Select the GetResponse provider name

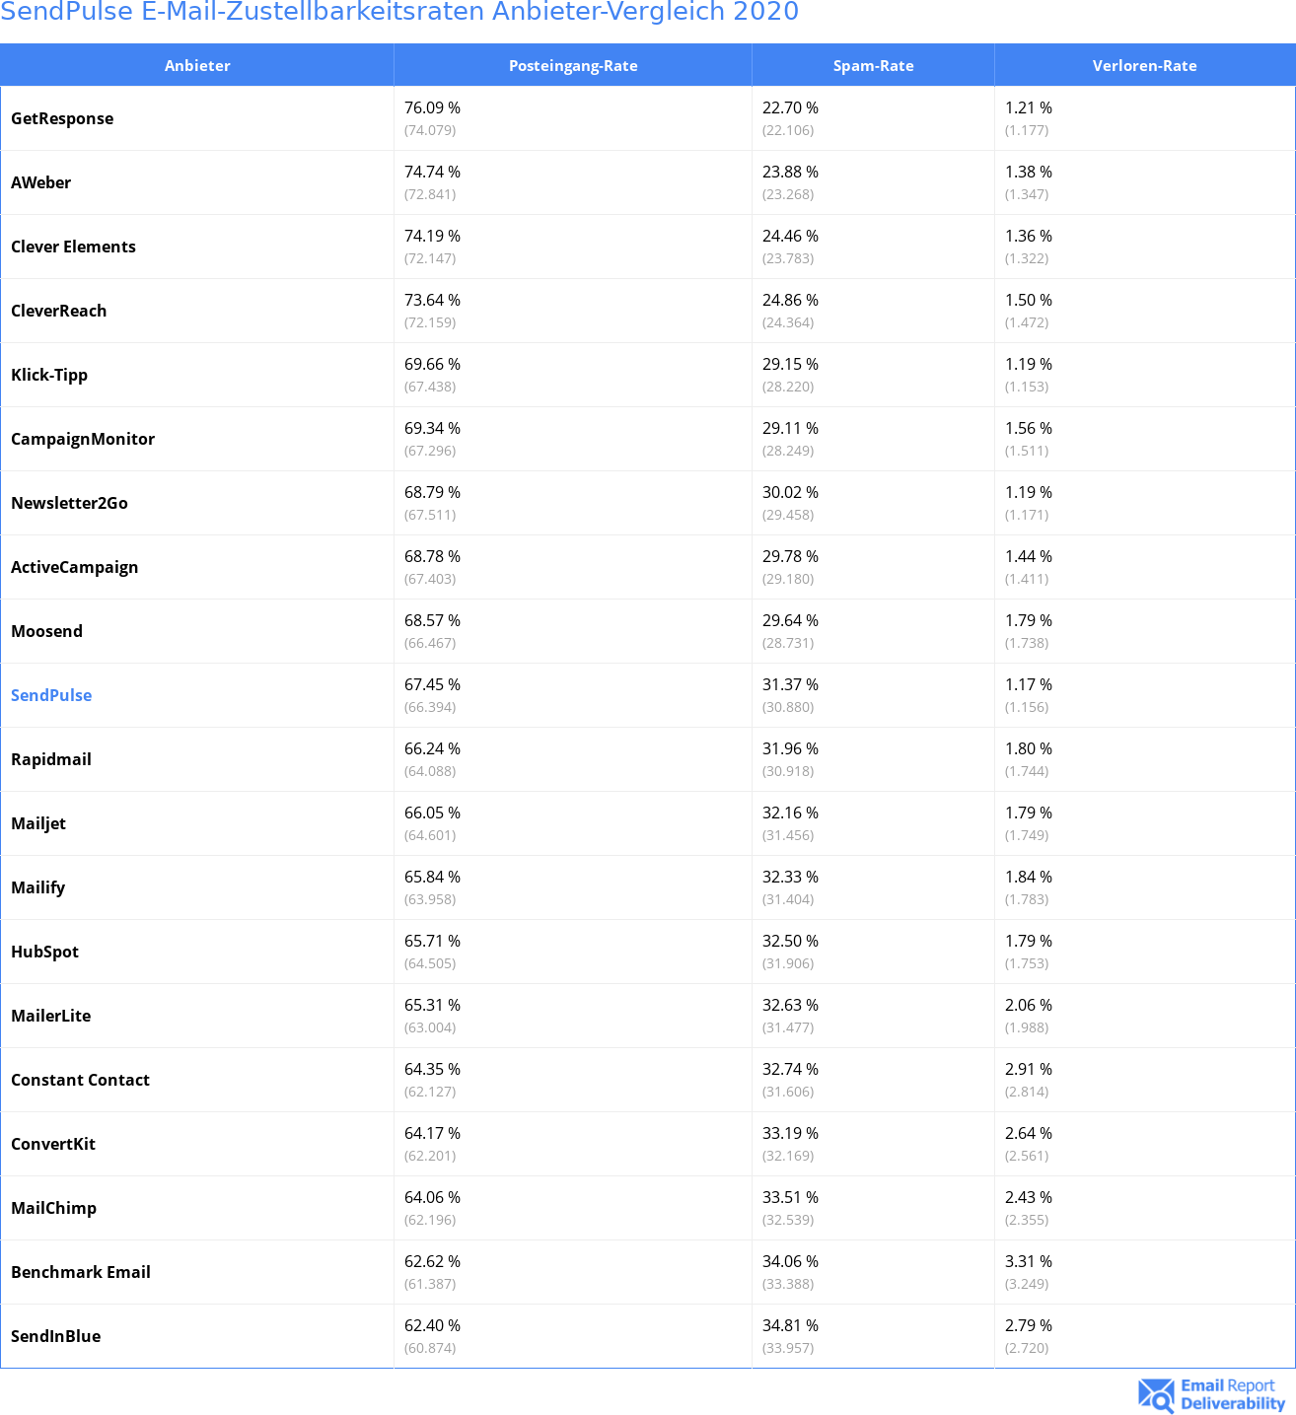pyautogui.click(x=62, y=118)
